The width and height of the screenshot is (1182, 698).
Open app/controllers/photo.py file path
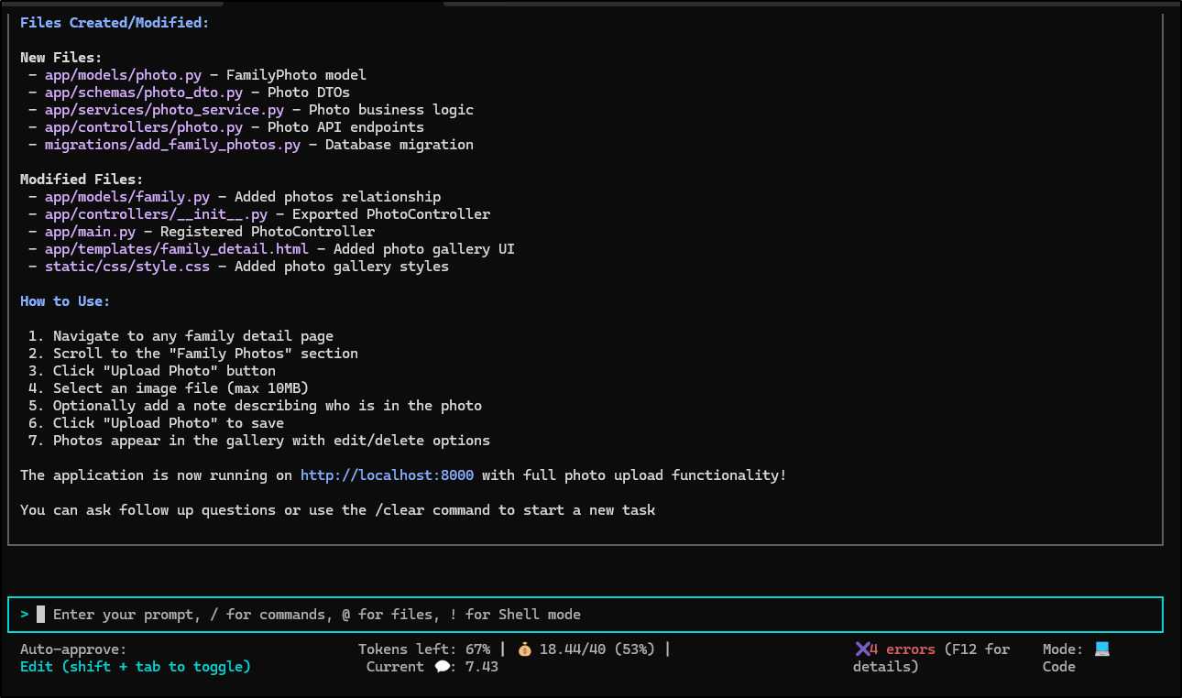point(144,127)
